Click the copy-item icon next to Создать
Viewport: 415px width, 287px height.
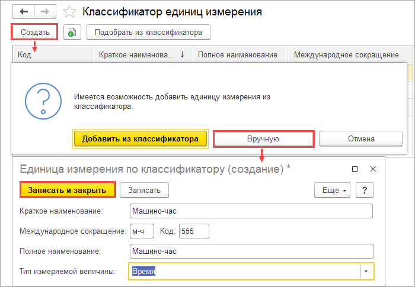pos(72,32)
